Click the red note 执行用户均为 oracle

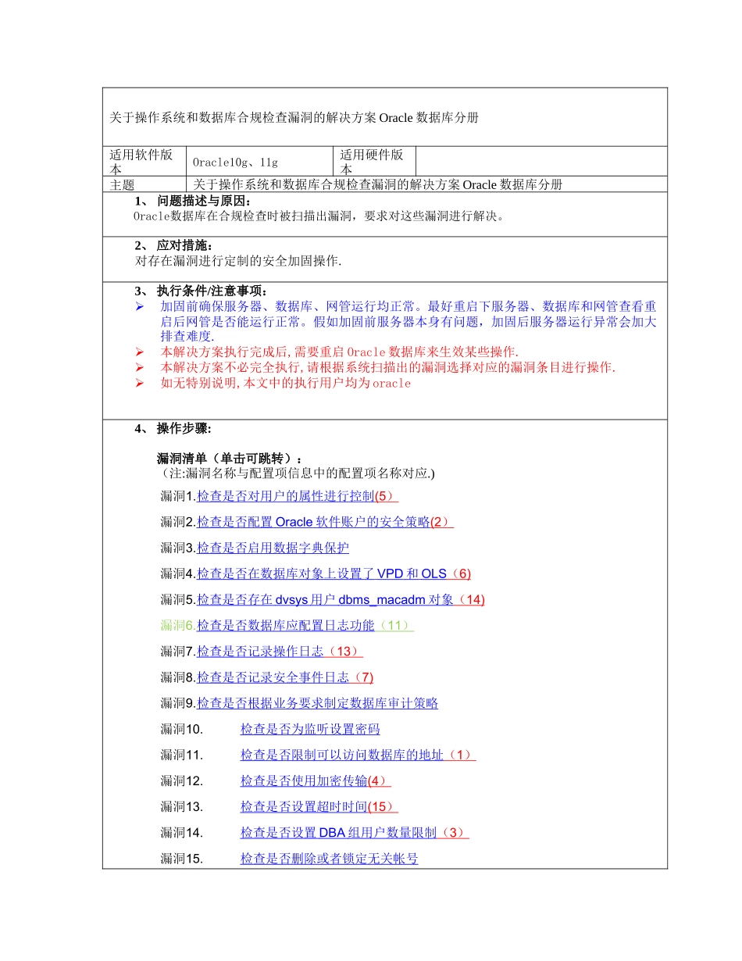[286, 383]
